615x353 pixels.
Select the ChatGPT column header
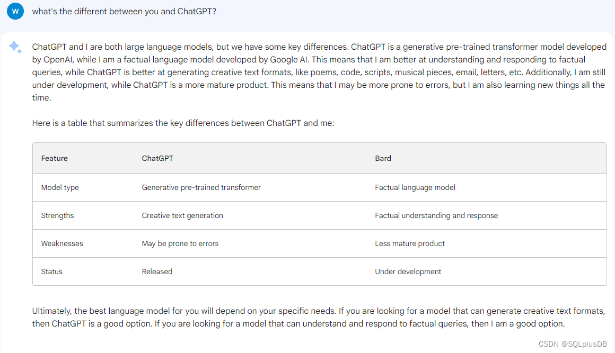point(157,158)
